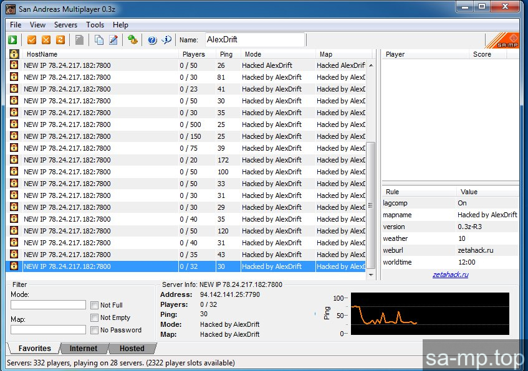The width and height of the screenshot is (528, 371).
Task: Click the green Connect play icon
Action: pos(13,40)
